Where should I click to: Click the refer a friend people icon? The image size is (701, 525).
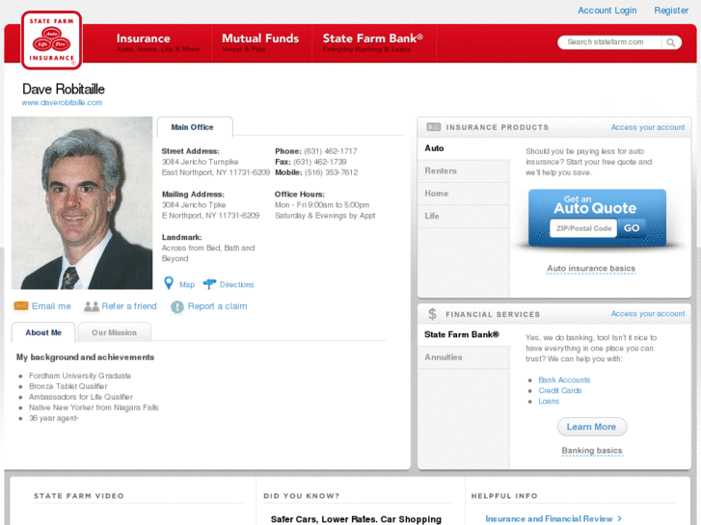coord(92,306)
